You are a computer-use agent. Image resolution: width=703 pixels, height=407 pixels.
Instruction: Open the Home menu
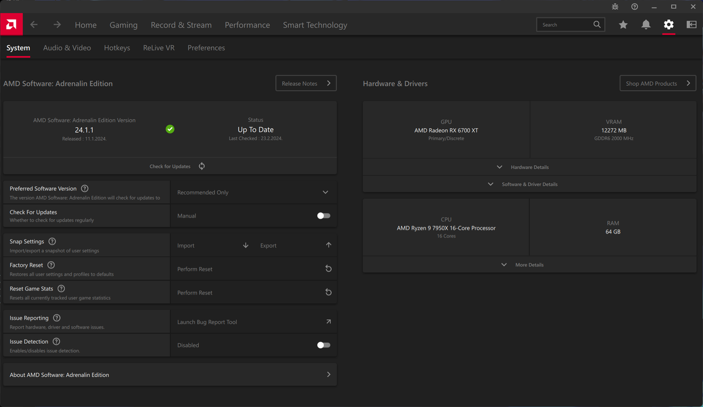click(86, 25)
